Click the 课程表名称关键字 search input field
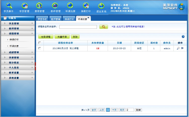The height and width of the screenshot is (117, 189). (x=78, y=27)
